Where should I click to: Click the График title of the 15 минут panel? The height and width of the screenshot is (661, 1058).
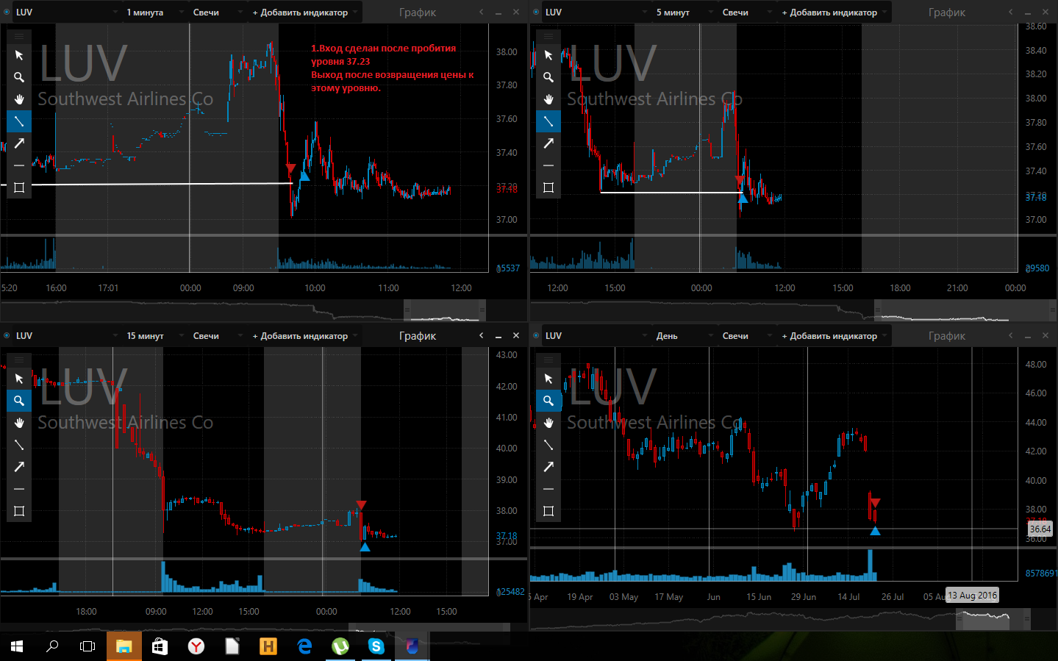point(418,336)
